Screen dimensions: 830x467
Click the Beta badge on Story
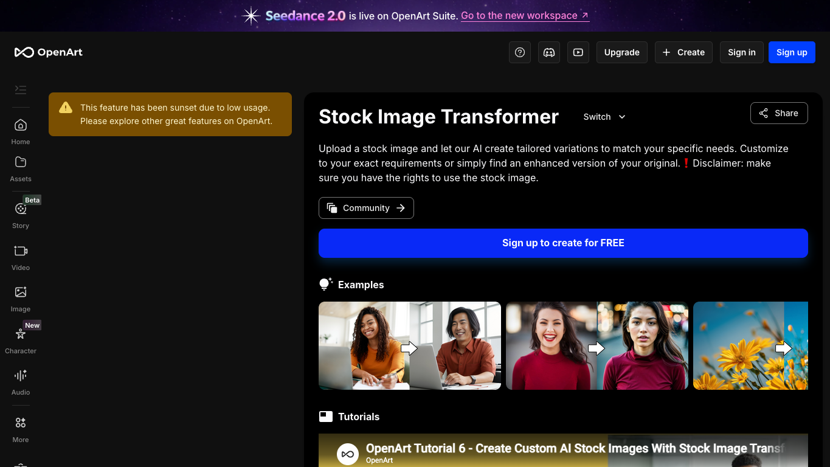[32, 200]
